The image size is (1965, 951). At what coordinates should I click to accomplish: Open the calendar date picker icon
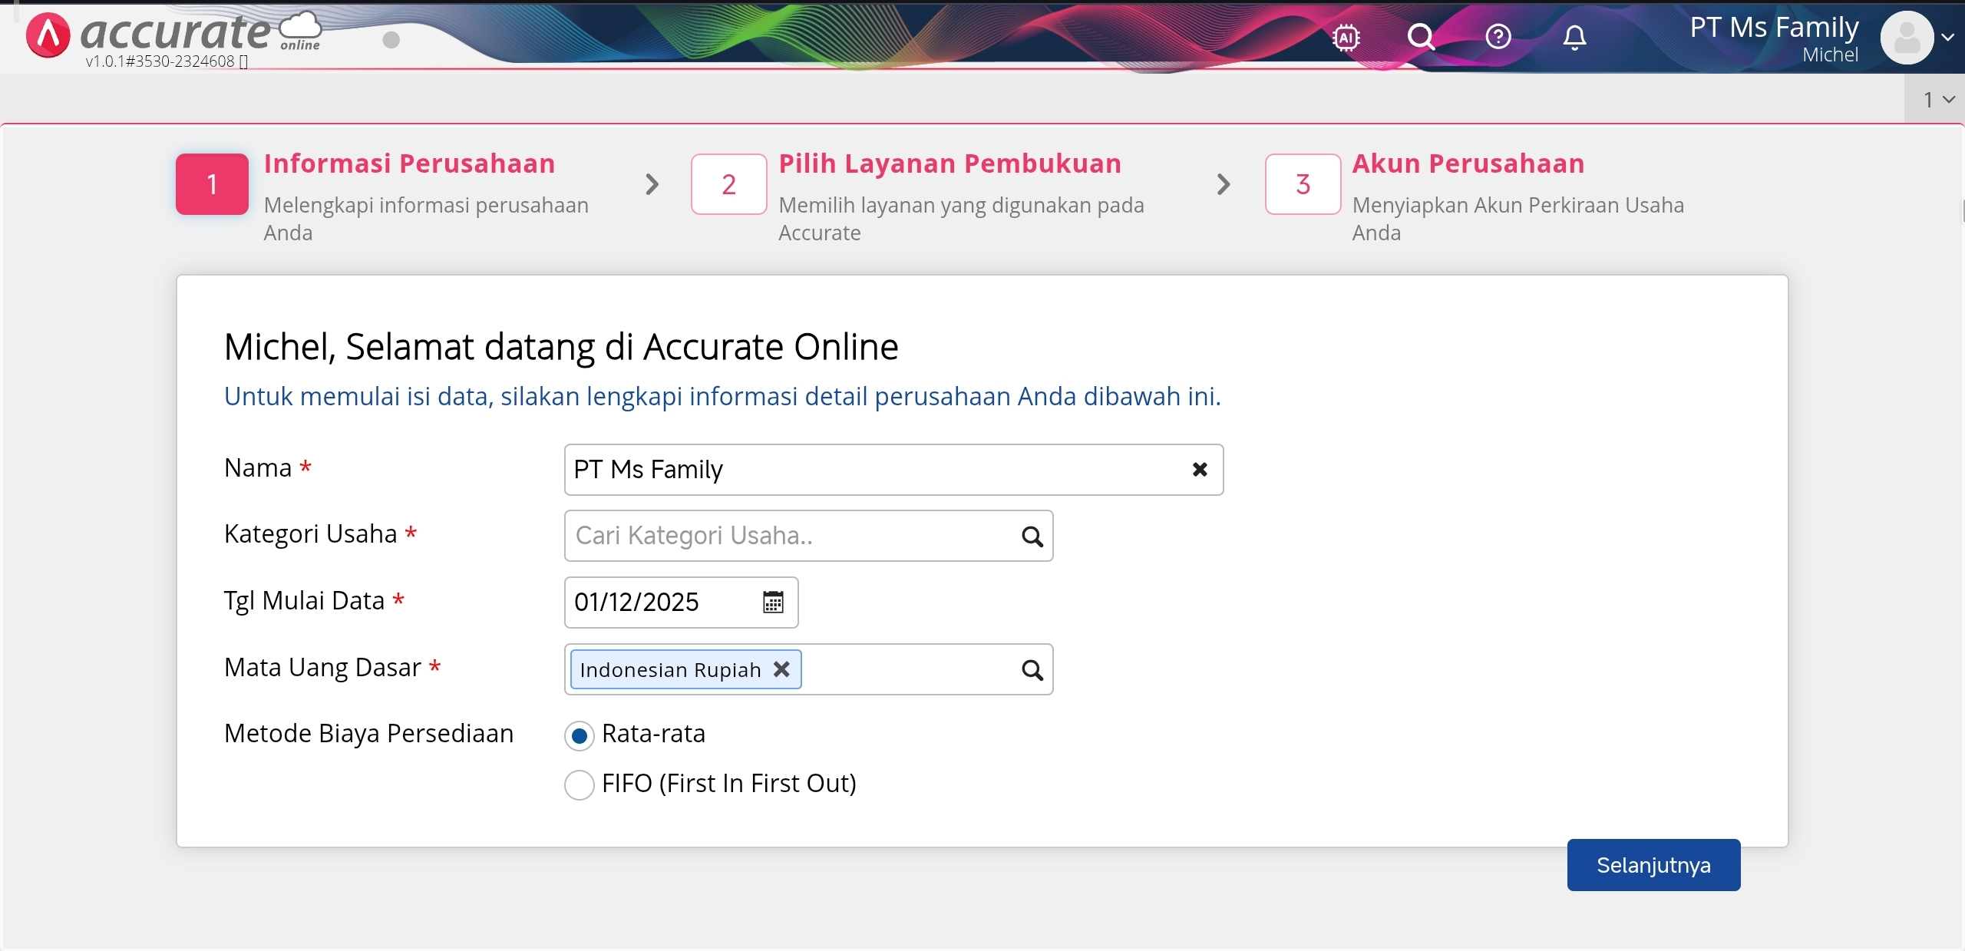click(x=773, y=603)
